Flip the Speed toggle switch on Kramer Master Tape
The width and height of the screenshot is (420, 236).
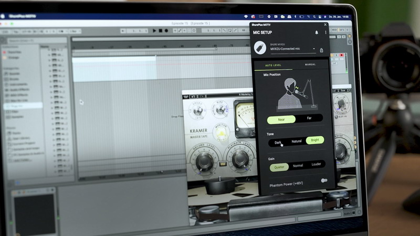[x=199, y=111]
